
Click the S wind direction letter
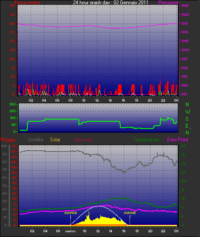point(187,119)
